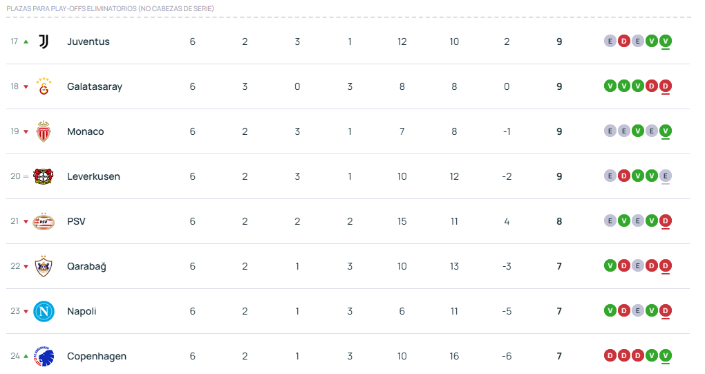Open the Leverkusen team name link
Image resolution: width=705 pixels, height=374 pixels.
tap(93, 176)
